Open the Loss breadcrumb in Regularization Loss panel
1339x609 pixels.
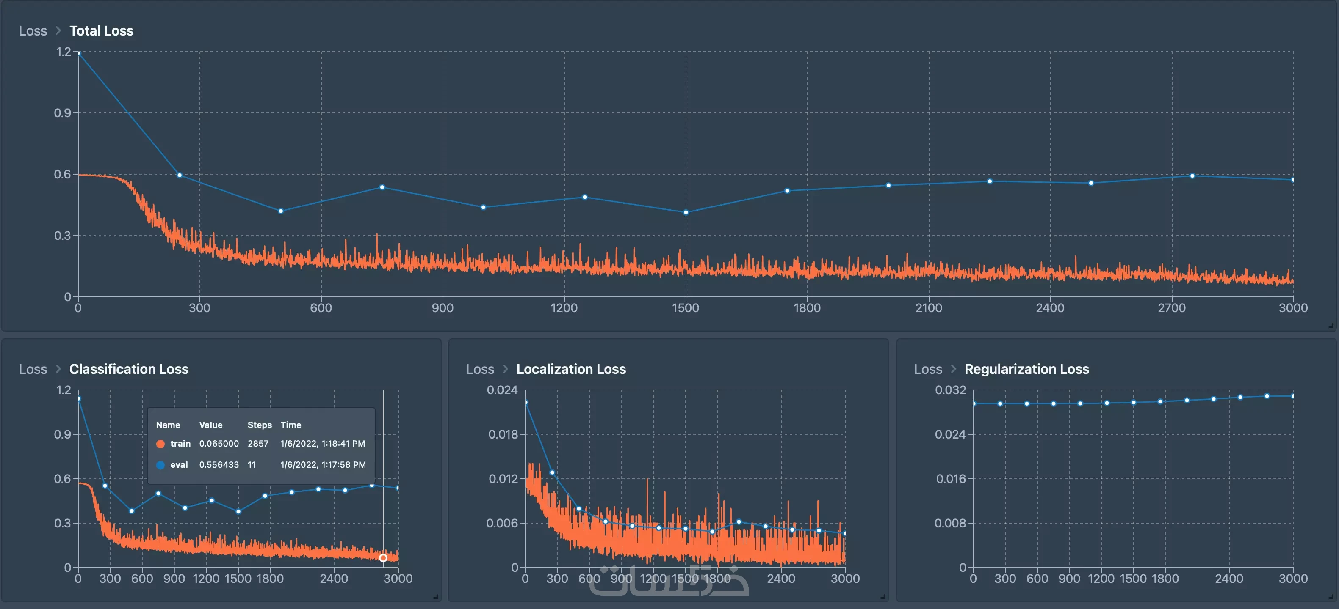928,369
